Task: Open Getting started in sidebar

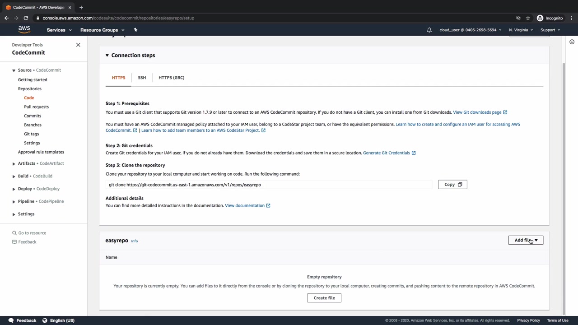Action: (x=33, y=79)
